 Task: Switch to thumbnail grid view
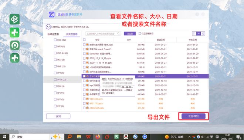[194, 34]
